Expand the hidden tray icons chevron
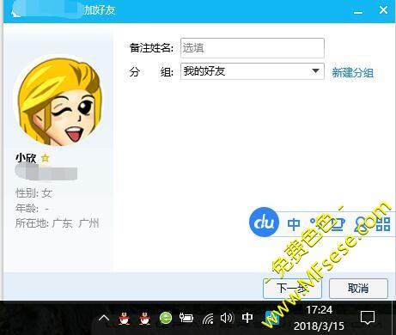The width and height of the screenshot is (396, 335). pyautogui.click(x=104, y=318)
